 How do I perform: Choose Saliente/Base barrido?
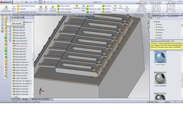(x=26, y=6)
